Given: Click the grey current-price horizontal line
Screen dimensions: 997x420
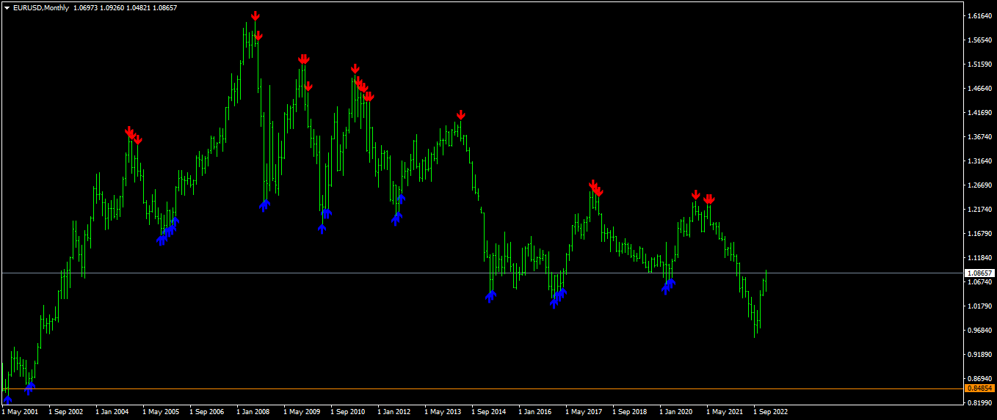Looking at the screenshot, I should pos(482,273).
